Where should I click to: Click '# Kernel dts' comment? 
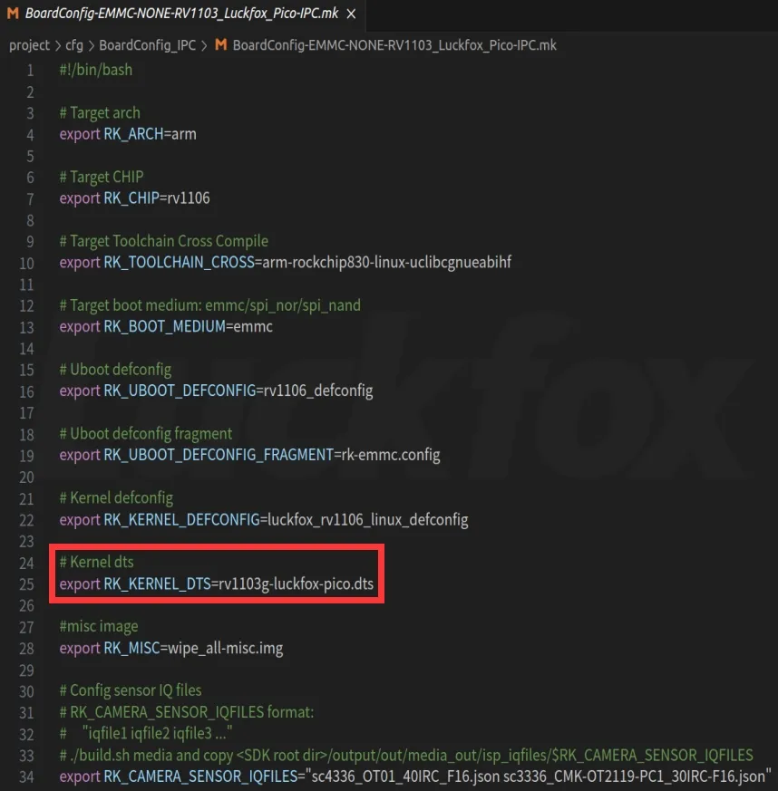[x=96, y=562]
